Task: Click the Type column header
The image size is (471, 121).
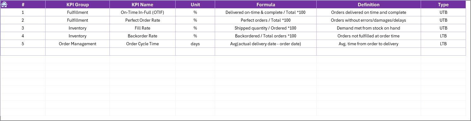Action: [x=443, y=5]
